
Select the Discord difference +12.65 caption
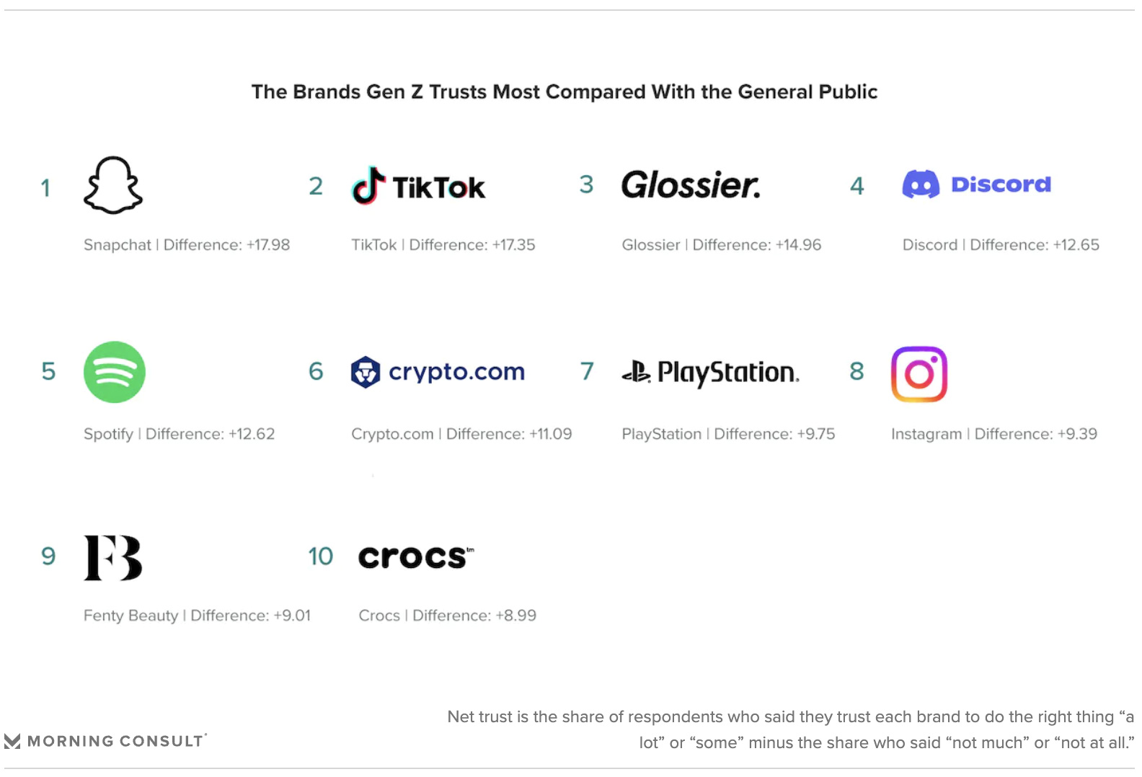pos(1001,245)
